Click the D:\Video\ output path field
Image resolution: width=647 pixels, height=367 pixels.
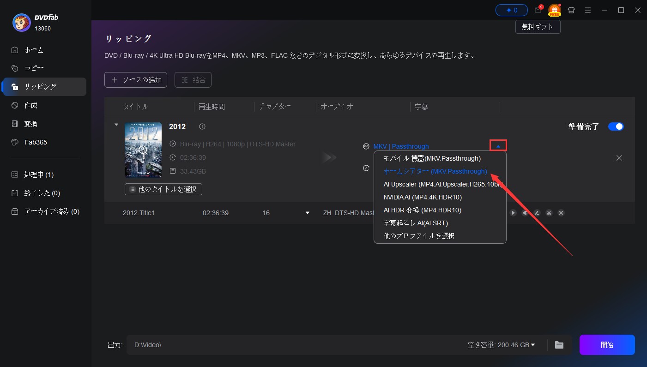coord(296,345)
